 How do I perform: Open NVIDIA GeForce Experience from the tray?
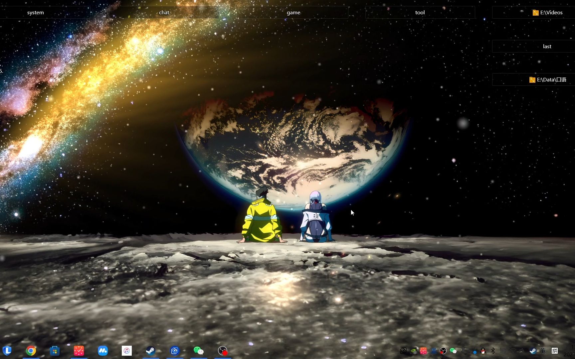pos(413,350)
